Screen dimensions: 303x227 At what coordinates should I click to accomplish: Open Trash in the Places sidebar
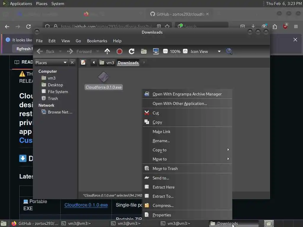[50, 98]
